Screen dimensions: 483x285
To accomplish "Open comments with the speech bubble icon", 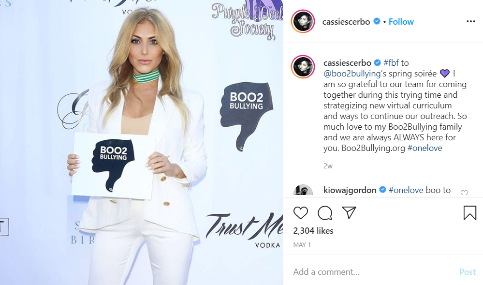I will [325, 213].
